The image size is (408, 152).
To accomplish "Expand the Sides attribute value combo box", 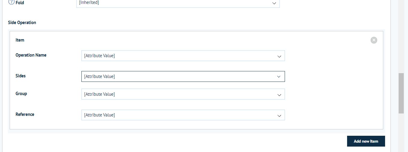I will click(x=183, y=76).
